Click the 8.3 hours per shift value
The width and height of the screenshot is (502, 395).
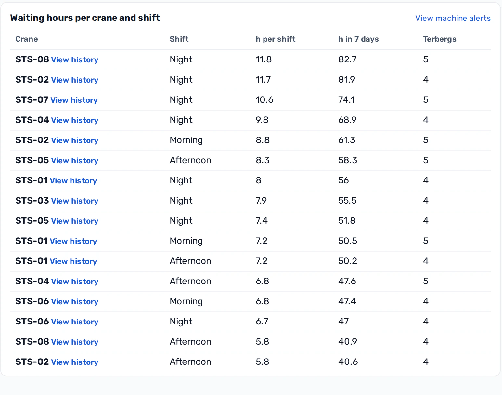click(x=263, y=160)
